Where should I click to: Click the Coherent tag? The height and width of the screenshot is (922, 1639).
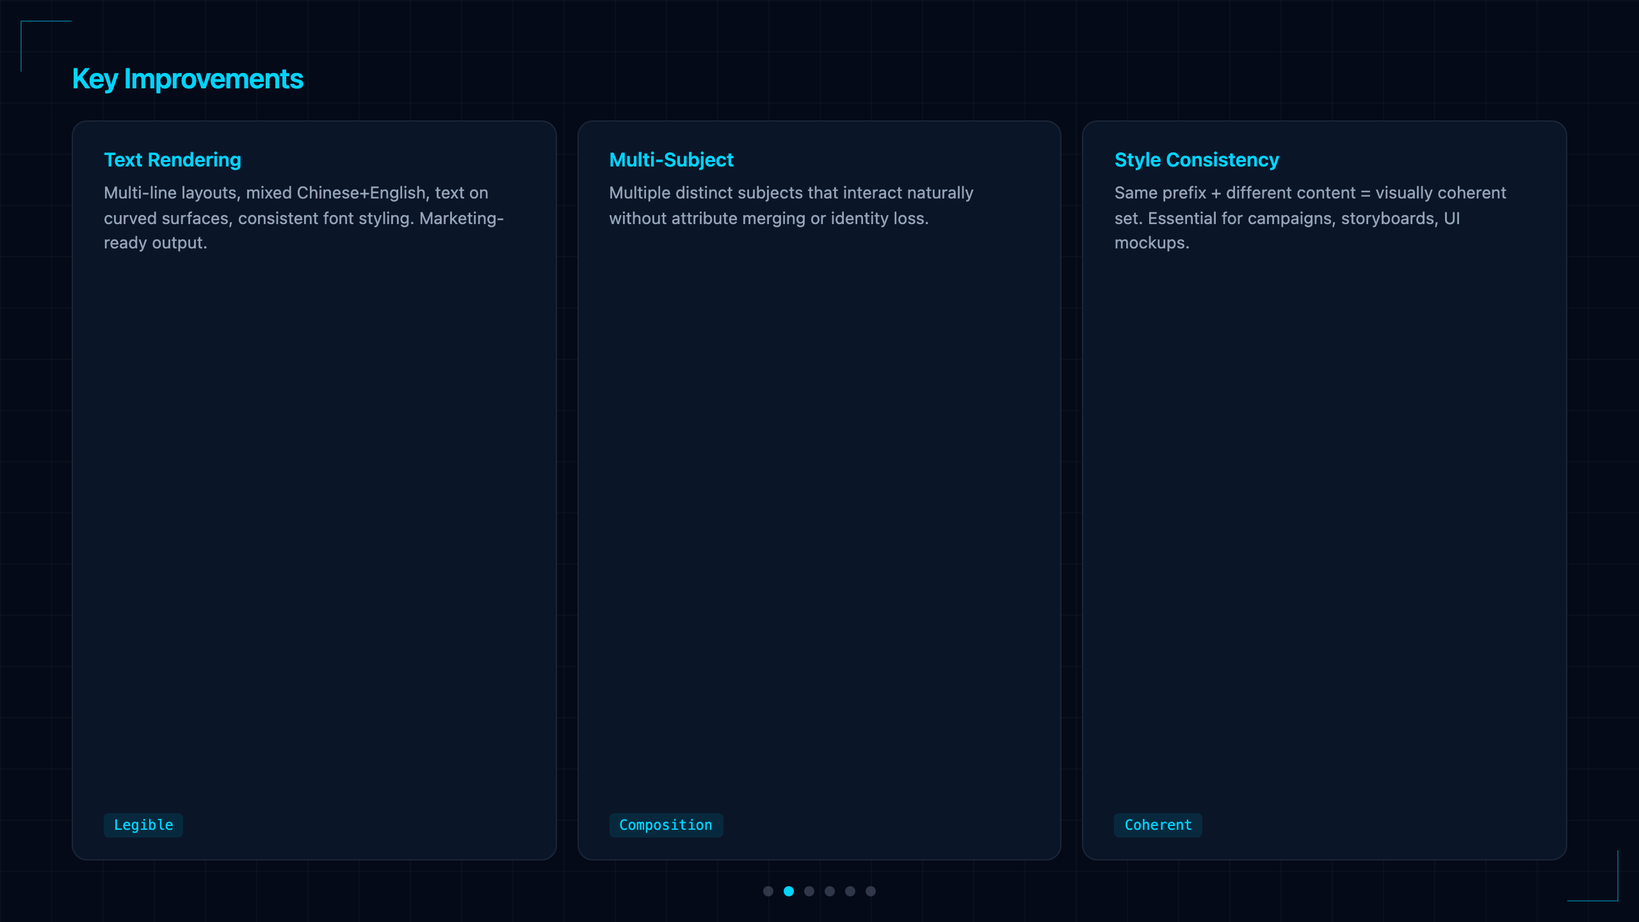point(1158,825)
